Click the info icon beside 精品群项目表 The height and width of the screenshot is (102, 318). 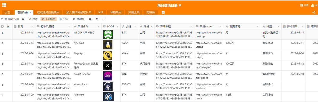(x=180, y=5)
